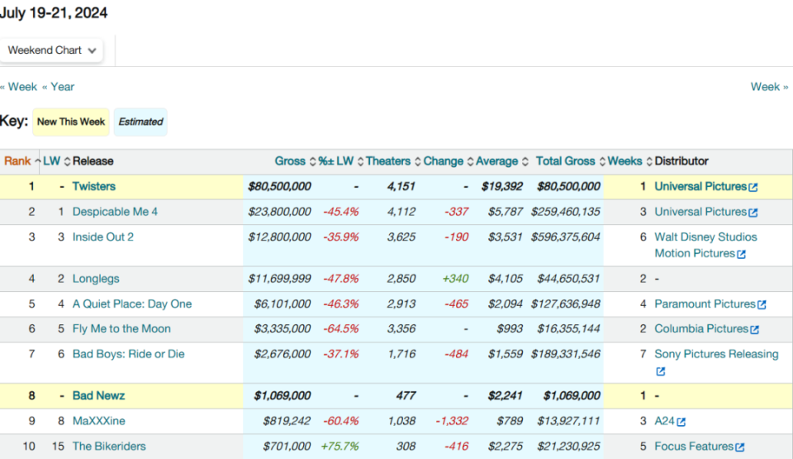Open the Twisters release page

(x=94, y=187)
